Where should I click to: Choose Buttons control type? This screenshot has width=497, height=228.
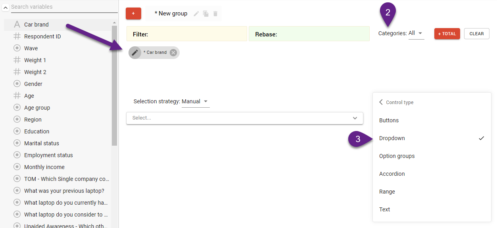click(x=389, y=120)
